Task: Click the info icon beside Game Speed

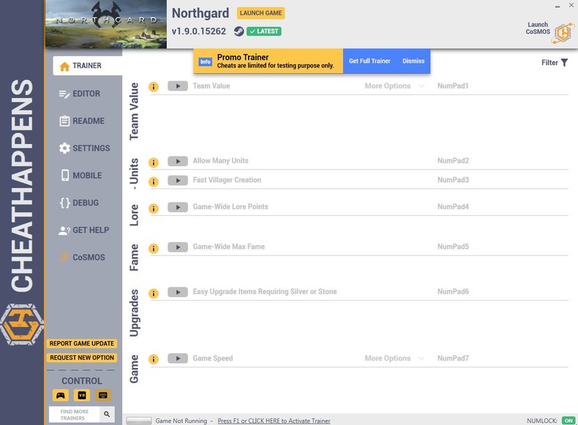Action: point(154,358)
